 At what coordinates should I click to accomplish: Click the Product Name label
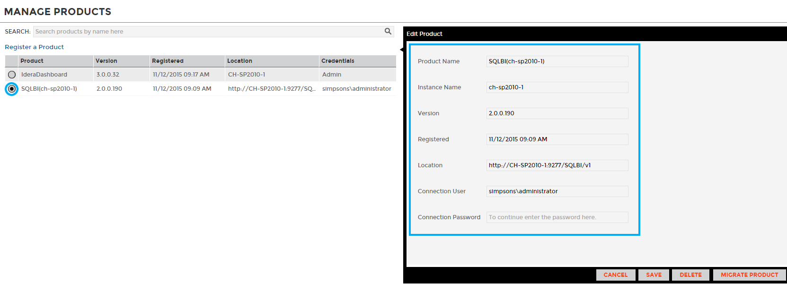click(x=439, y=61)
